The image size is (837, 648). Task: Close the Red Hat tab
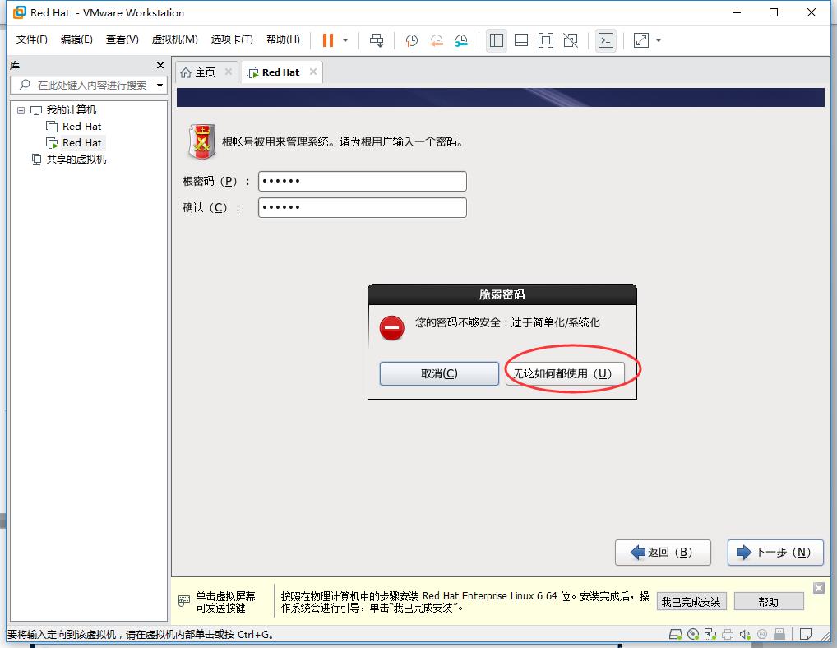point(313,72)
